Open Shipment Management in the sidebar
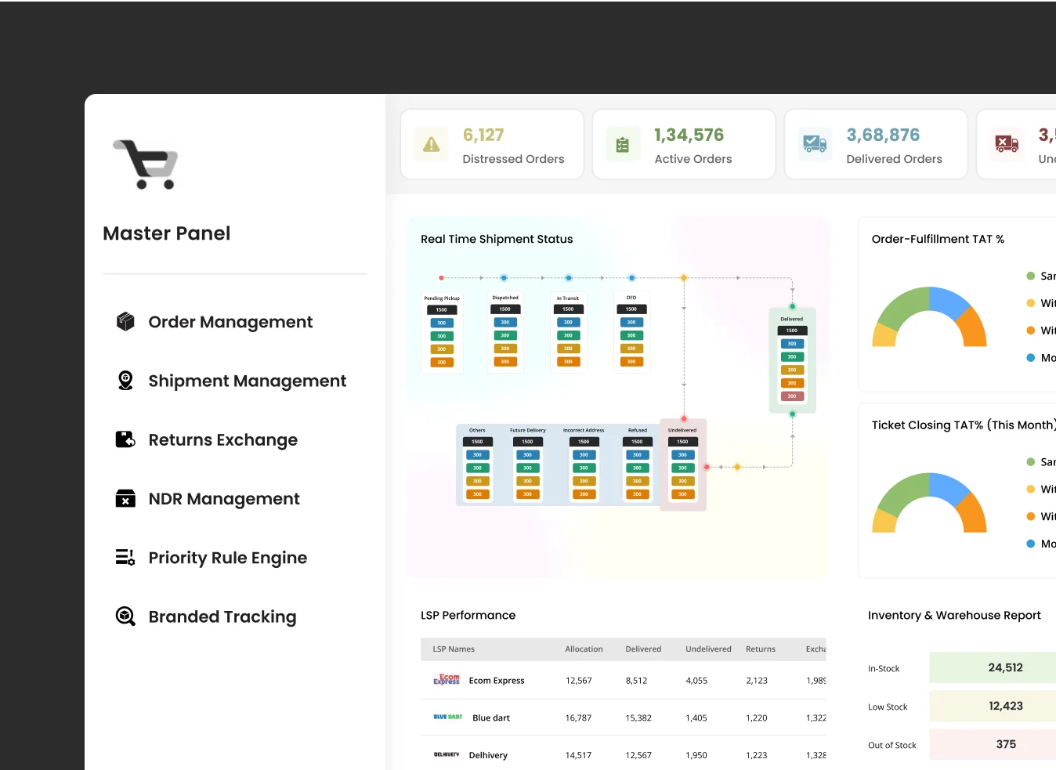The height and width of the screenshot is (770, 1056). (248, 381)
